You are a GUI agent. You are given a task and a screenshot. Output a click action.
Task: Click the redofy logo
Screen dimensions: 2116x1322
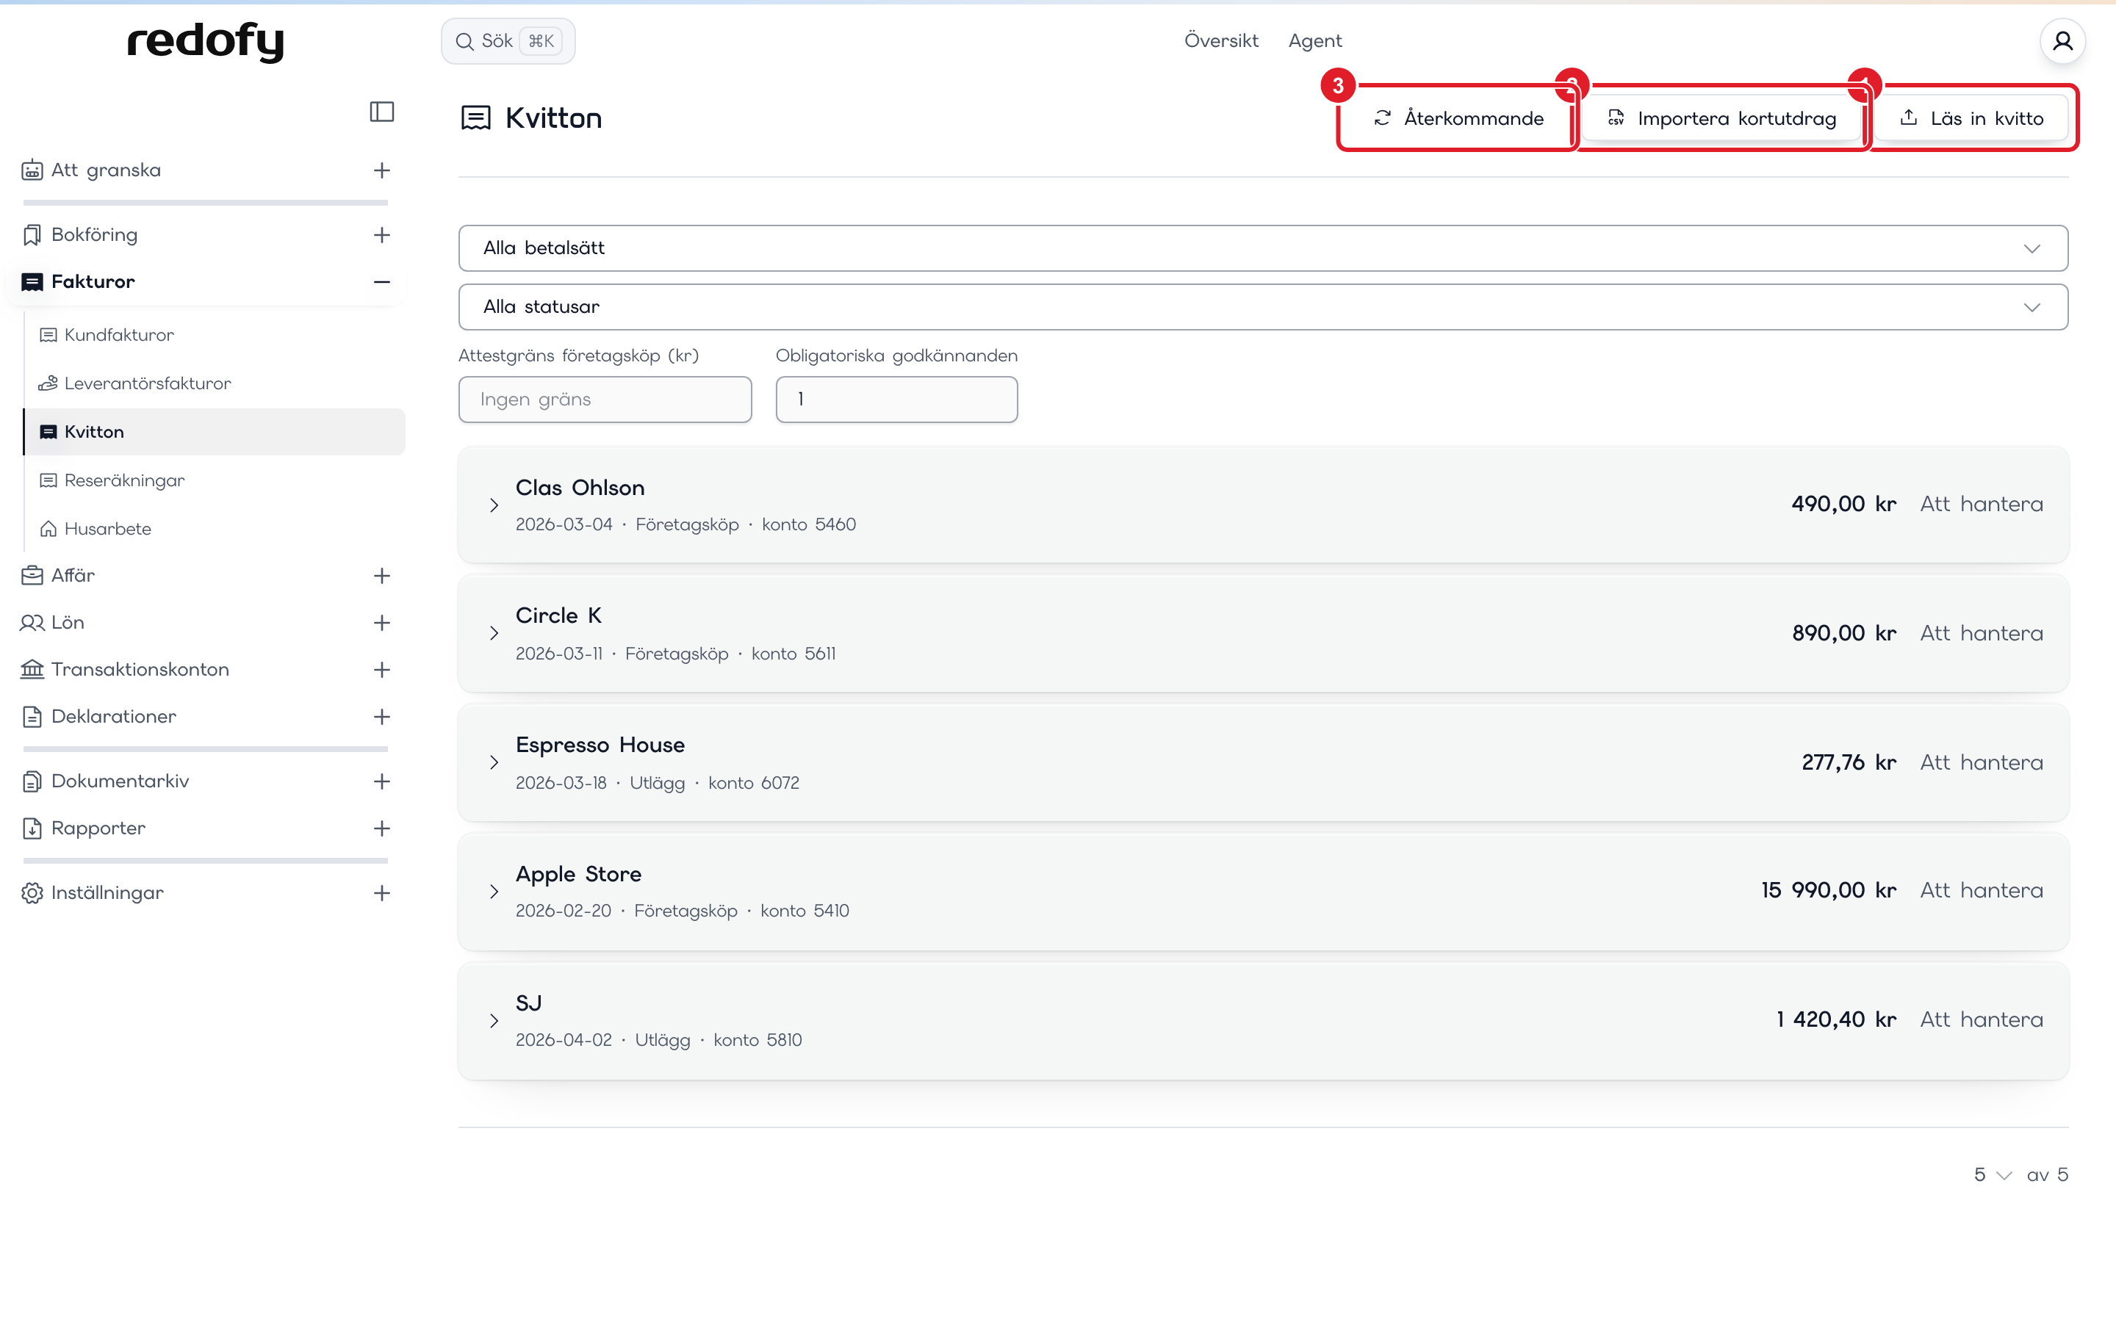(206, 41)
